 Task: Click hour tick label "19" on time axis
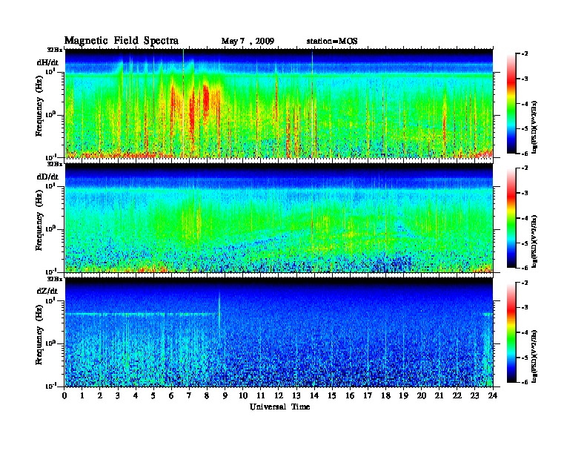(403, 395)
